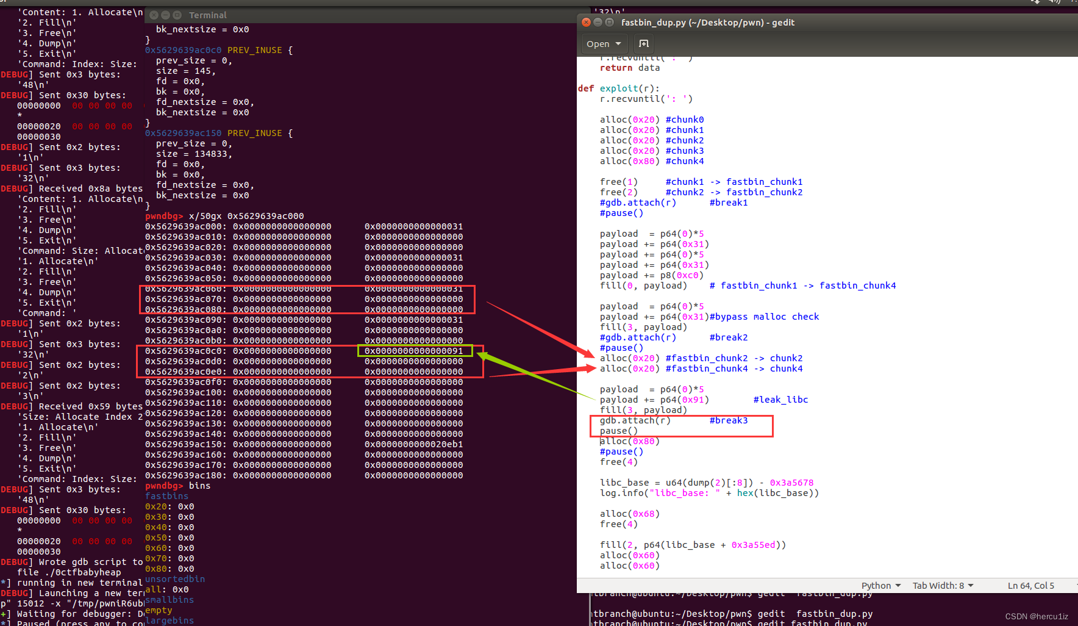
Task: Click the #gdb.attach(r) #break1 line
Action: click(x=674, y=203)
